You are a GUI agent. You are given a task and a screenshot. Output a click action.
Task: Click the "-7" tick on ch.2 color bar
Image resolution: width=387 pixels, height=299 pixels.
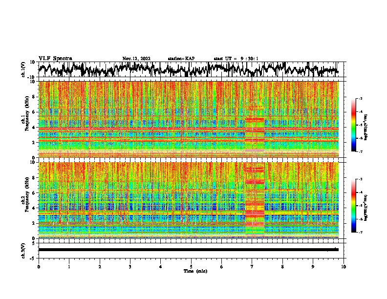click(361, 232)
